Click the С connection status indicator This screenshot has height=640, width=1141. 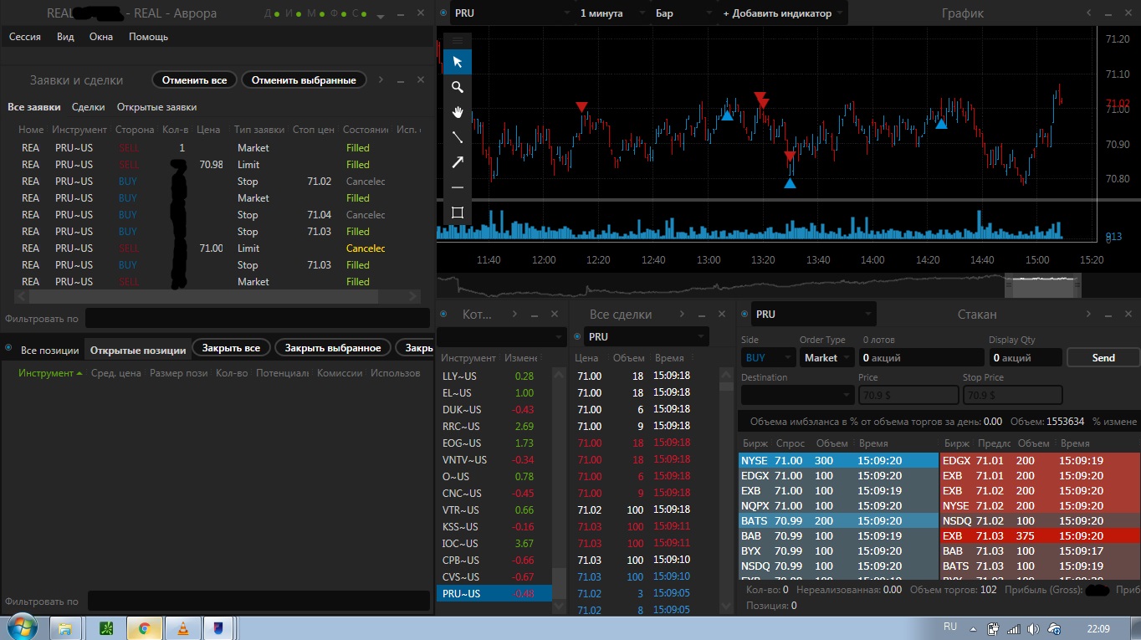point(361,13)
